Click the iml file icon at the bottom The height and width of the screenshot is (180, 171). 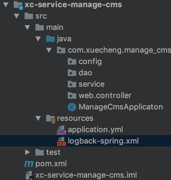(29, 175)
